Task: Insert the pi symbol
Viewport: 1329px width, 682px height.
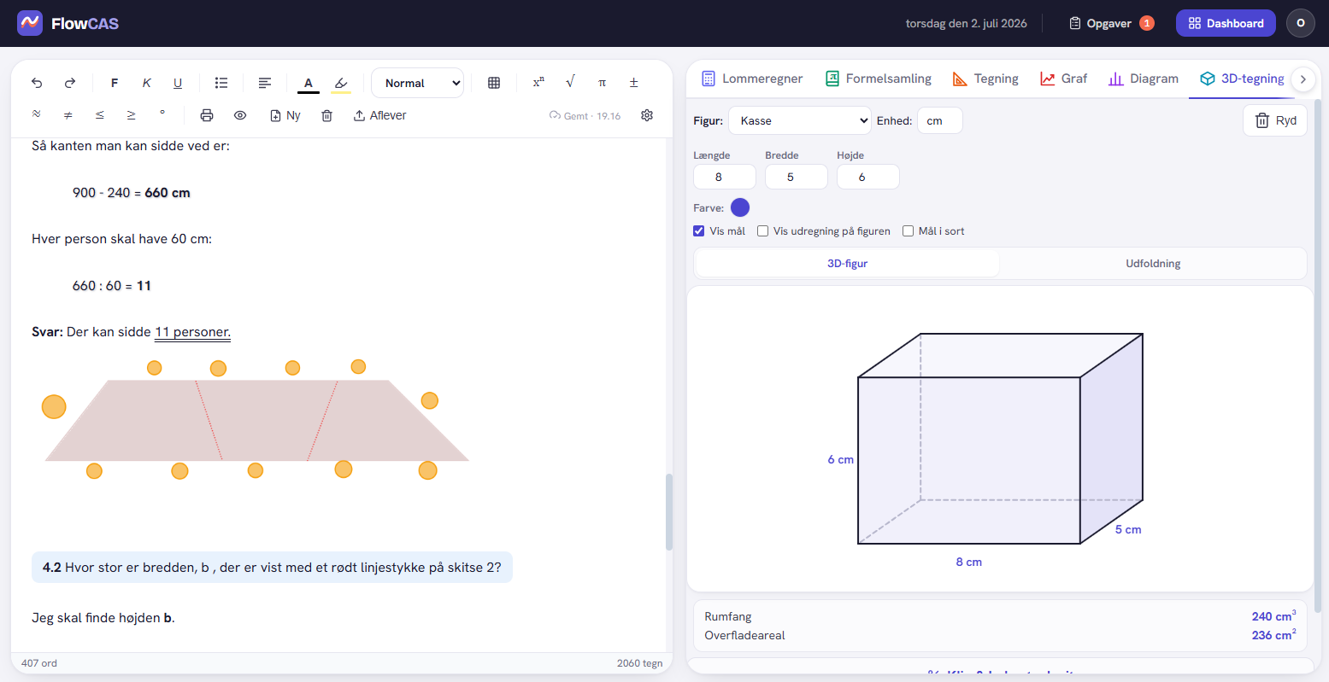Action: point(602,83)
